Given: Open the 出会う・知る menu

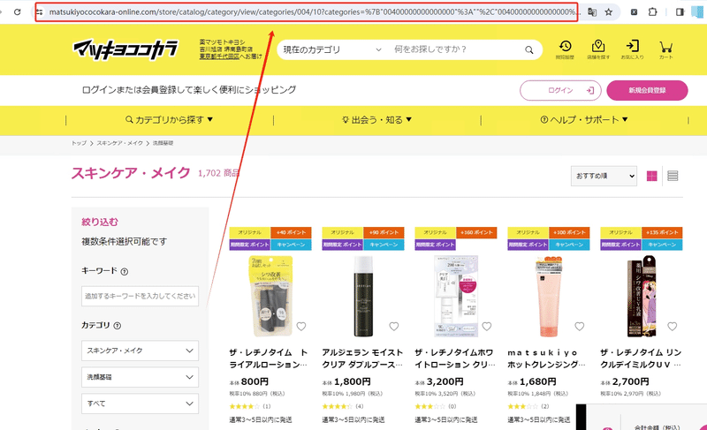Looking at the screenshot, I should [377, 120].
